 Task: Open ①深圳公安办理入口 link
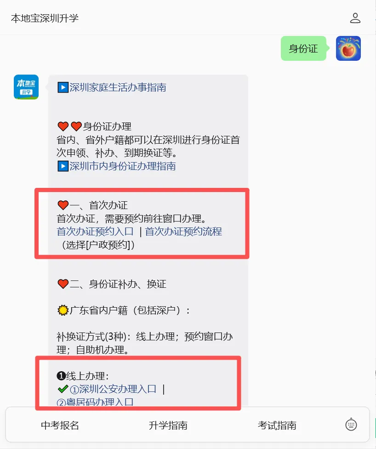click(x=113, y=389)
